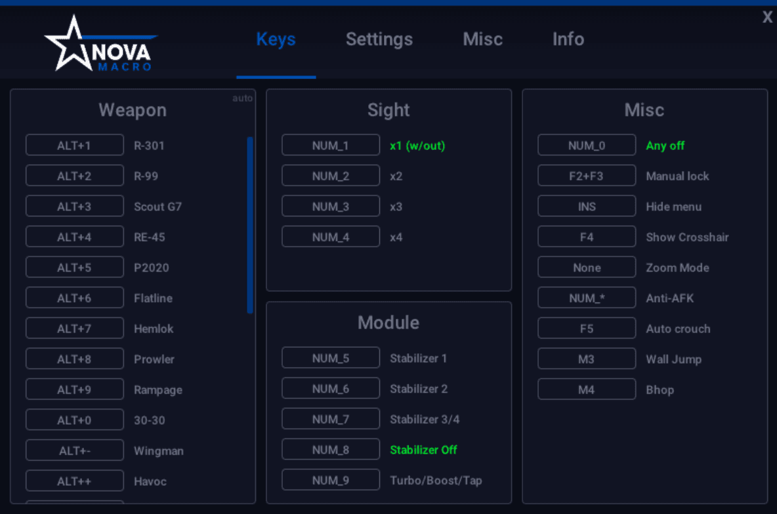Image resolution: width=777 pixels, height=514 pixels.
Task: Click the ALT+1 keybind for R-301
Action: pos(74,145)
